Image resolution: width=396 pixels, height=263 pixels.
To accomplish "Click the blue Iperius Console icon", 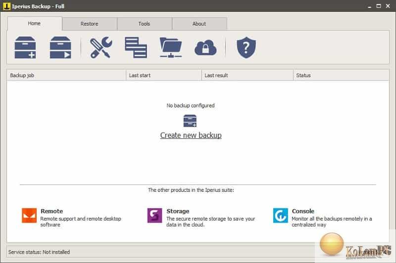I will pyautogui.click(x=280, y=216).
